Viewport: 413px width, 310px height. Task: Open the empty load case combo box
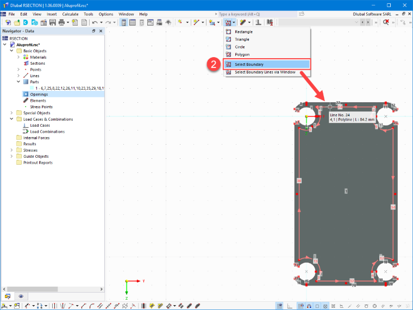click(319, 22)
